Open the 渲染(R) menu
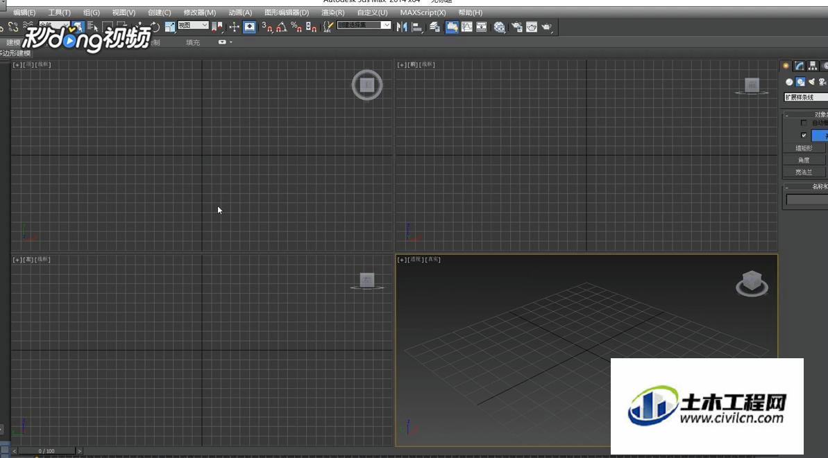 [332, 12]
